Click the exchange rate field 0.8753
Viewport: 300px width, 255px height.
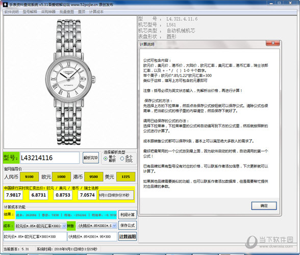[x=63, y=195]
